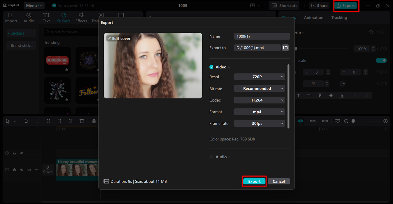Click the rotation dial knob
Screen dimensions: 393x204
pyautogui.click(x=342, y=84)
